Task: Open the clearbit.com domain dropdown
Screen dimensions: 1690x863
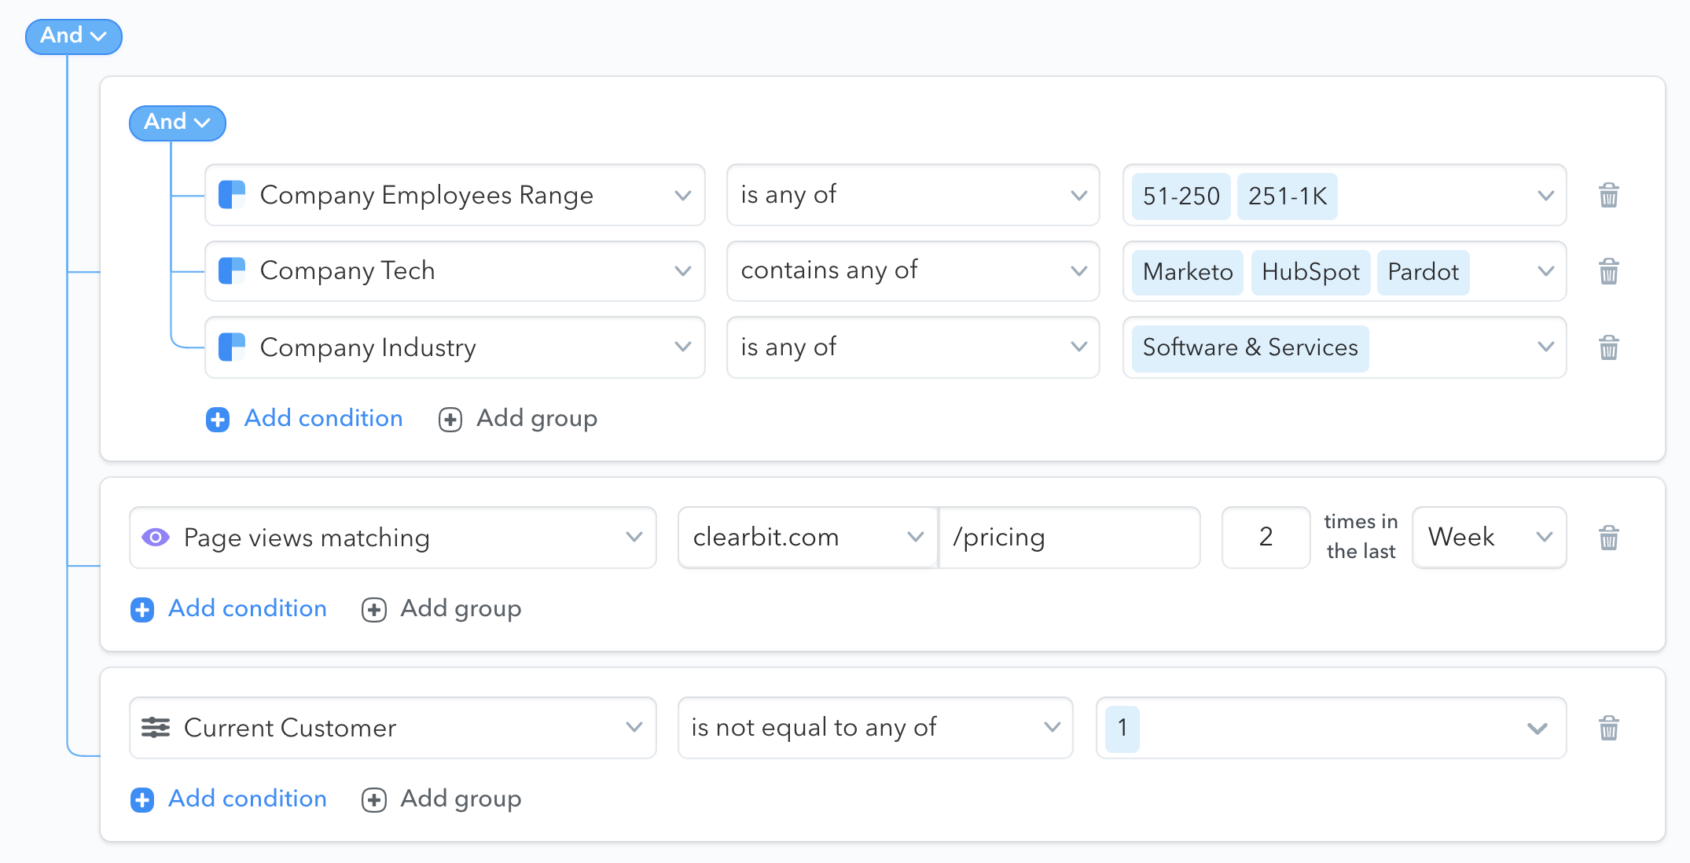Action: 806,538
